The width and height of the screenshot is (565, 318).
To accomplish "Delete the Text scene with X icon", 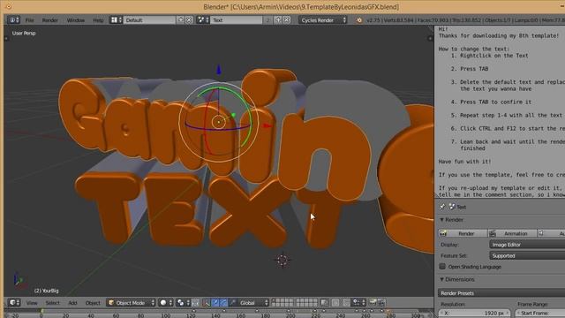I will 287,20.
